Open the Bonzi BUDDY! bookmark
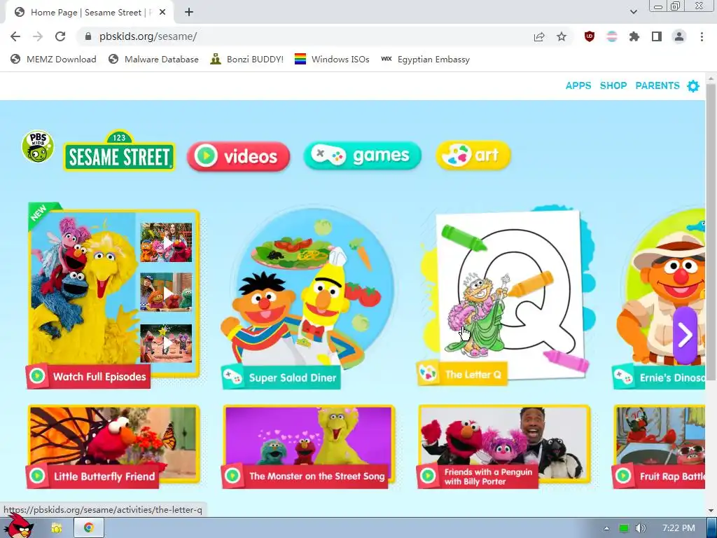Screen dimensions: 717x538 coord(247,60)
